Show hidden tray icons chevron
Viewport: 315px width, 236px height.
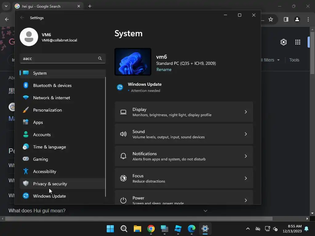pyautogui.click(x=248, y=229)
